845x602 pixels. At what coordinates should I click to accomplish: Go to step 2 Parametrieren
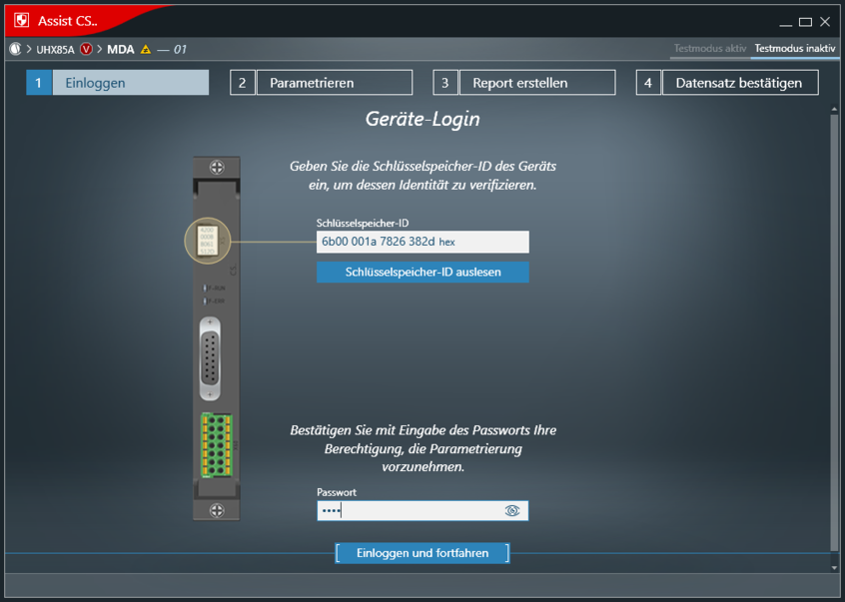pyautogui.click(x=322, y=83)
